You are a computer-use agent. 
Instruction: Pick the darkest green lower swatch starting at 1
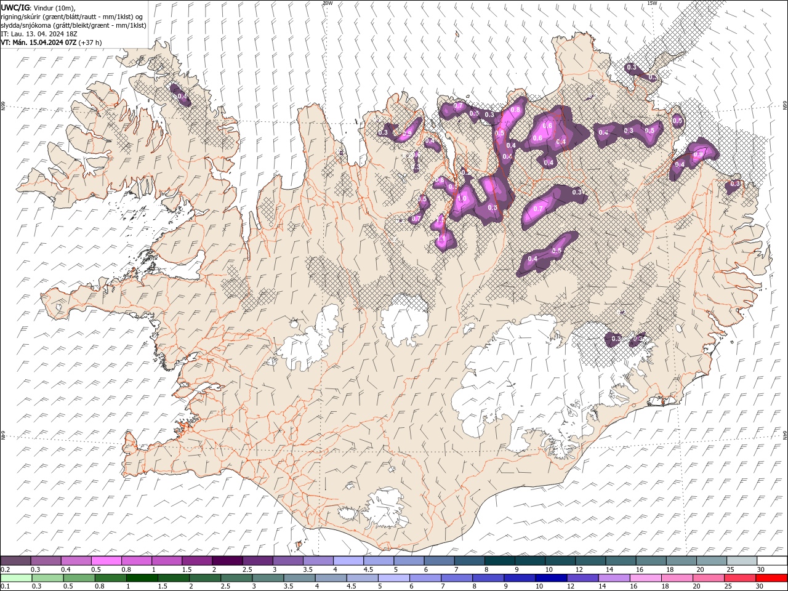pyautogui.click(x=142, y=578)
